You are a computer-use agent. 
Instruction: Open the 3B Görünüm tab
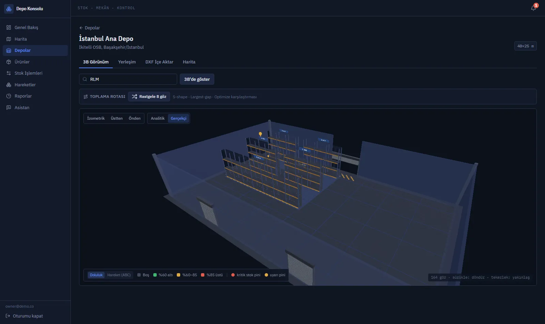(96, 62)
